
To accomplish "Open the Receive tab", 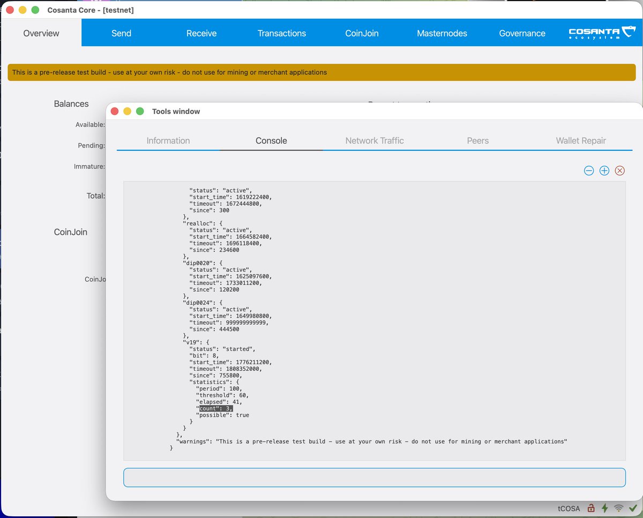I will [201, 33].
